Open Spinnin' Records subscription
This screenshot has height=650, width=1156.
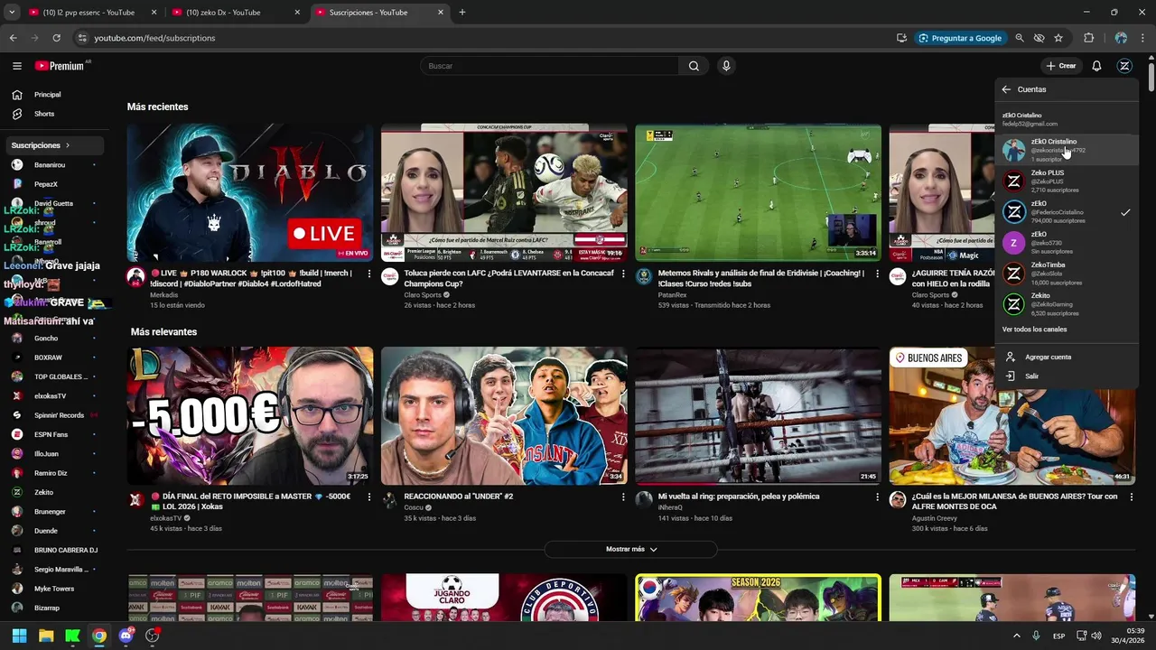click(52, 415)
